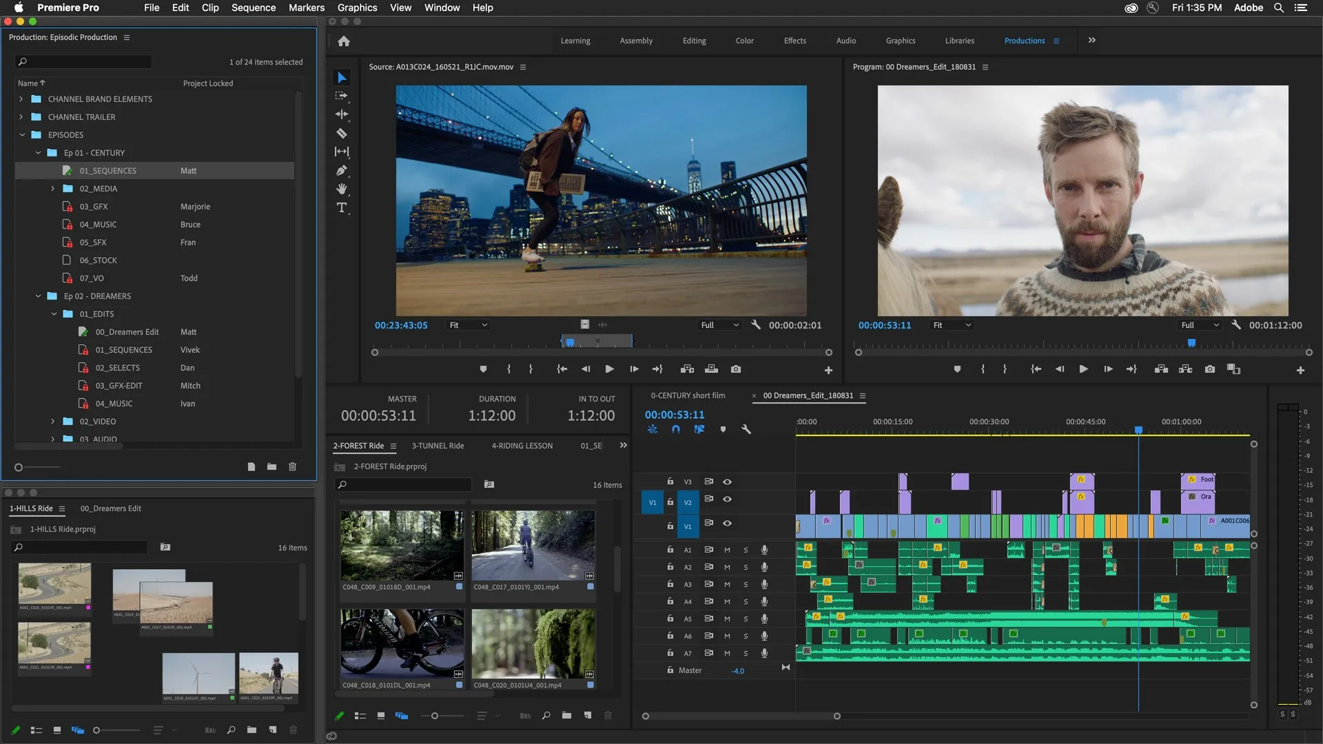1323x744 pixels.
Task: Open the Color workspace tab
Action: (743, 40)
